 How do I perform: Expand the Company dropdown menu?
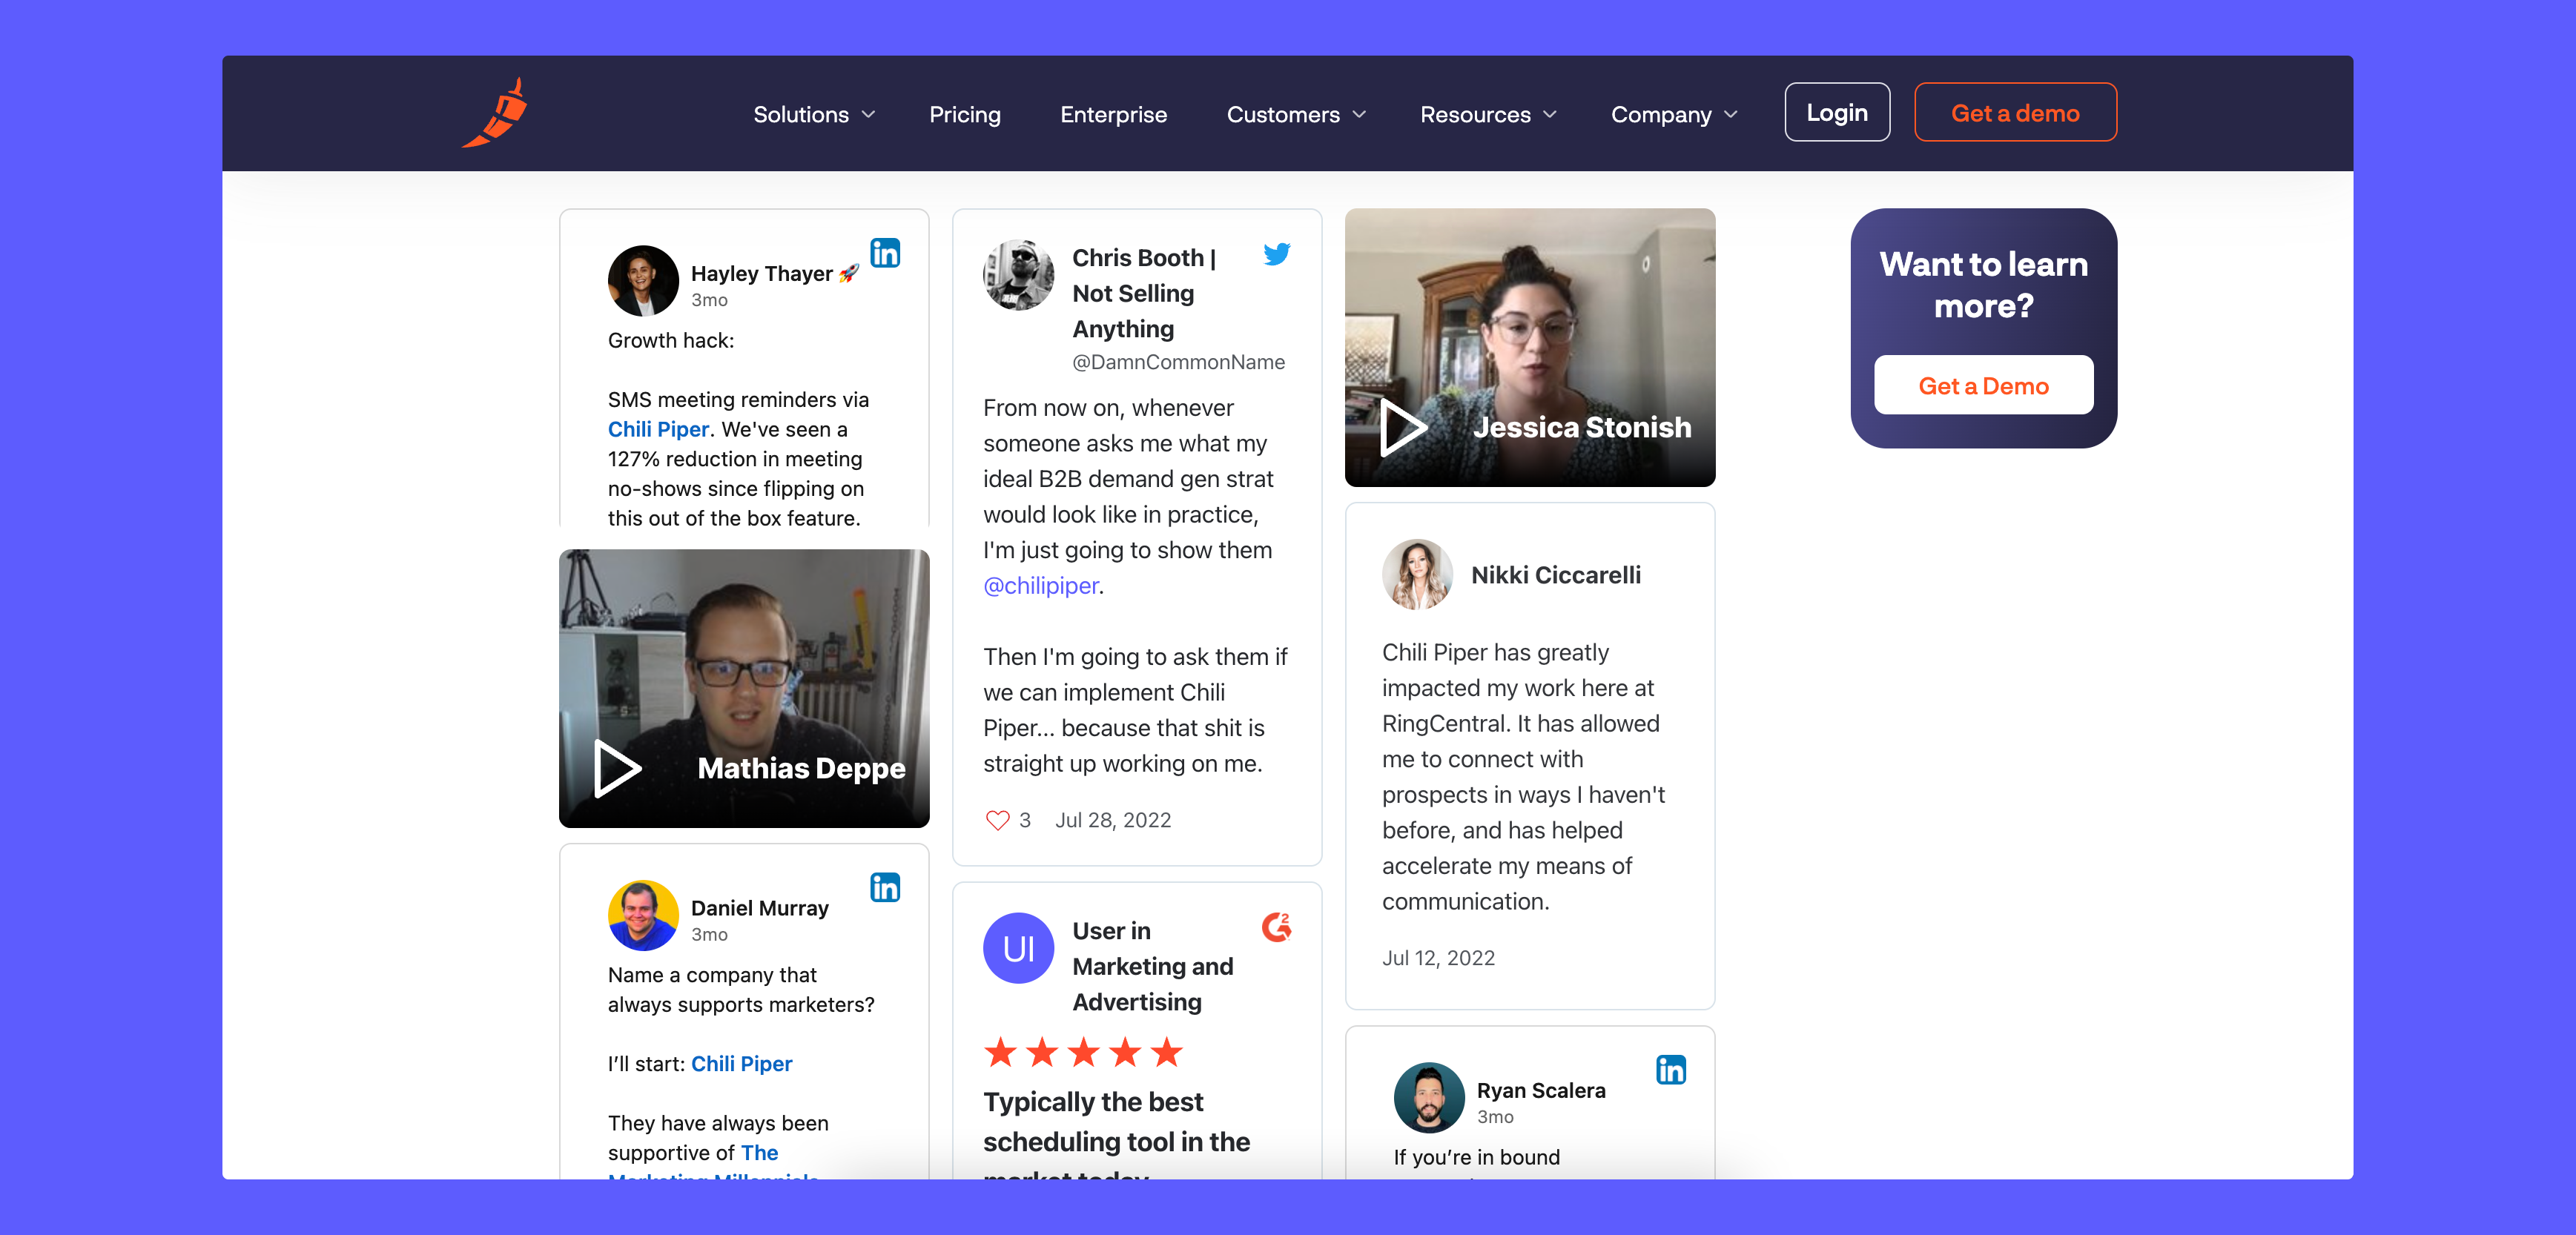1674,114
